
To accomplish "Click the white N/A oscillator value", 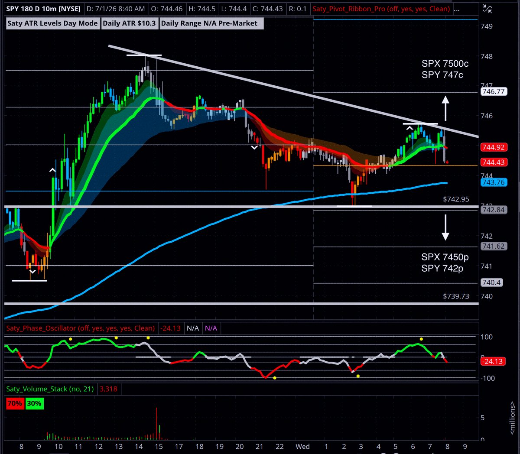I will coord(193,328).
